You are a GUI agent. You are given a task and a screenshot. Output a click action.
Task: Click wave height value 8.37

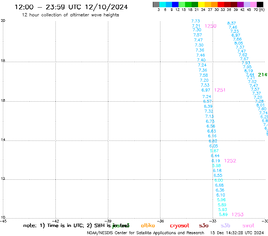pos(231,23)
